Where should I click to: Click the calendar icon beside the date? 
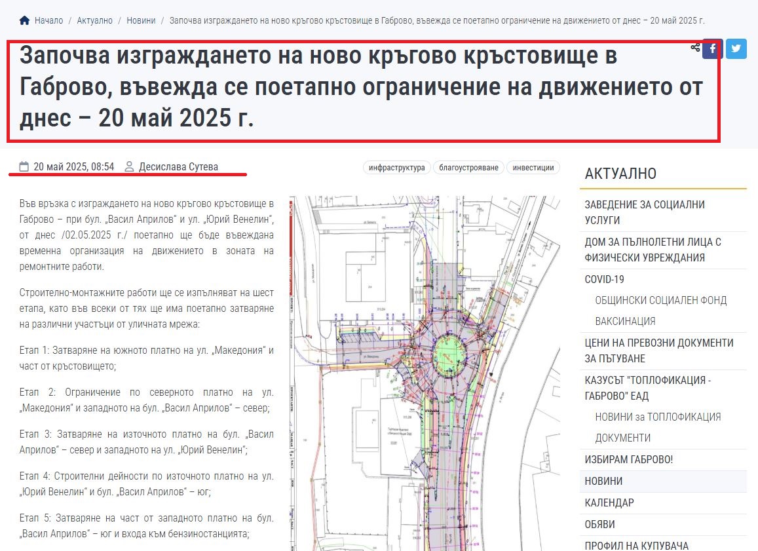(24, 167)
